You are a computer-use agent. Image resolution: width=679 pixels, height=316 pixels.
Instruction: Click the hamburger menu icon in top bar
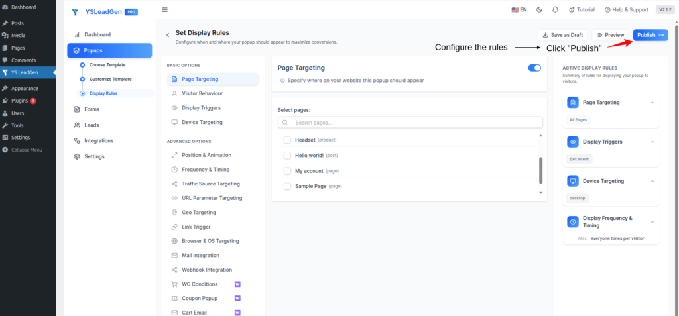click(x=164, y=9)
